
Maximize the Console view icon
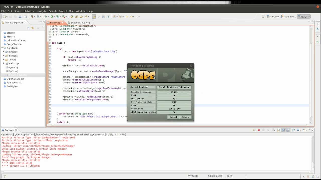[x=312, y=130]
